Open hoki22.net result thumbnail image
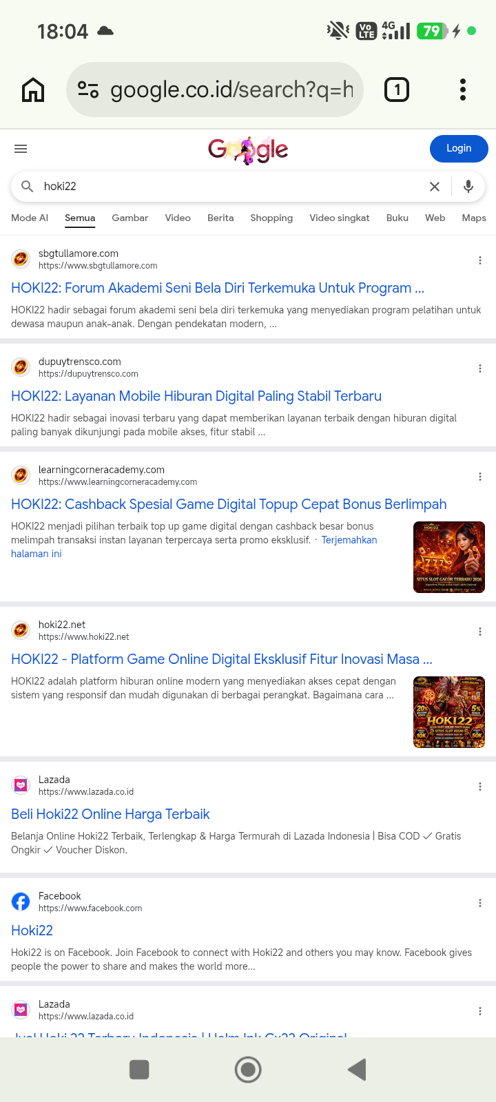Viewport: 496px width, 1102px height. pos(449,712)
